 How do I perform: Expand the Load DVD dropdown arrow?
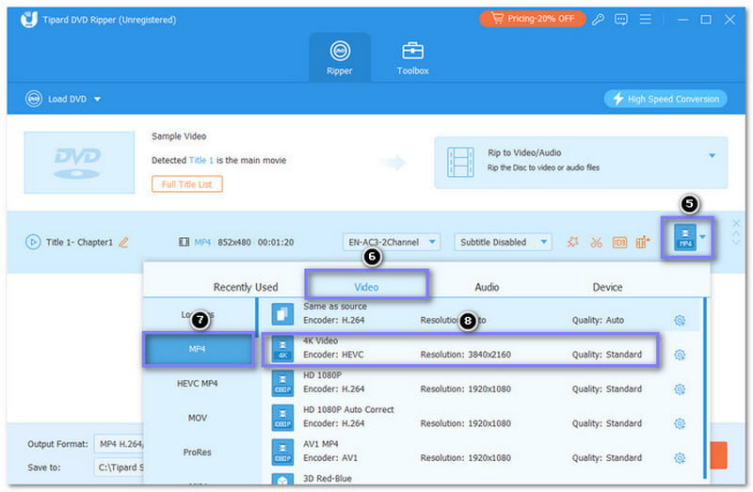click(x=97, y=100)
